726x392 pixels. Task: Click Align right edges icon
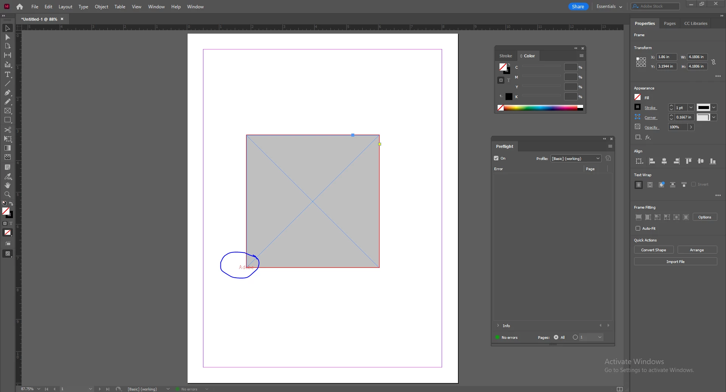point(676,161)
